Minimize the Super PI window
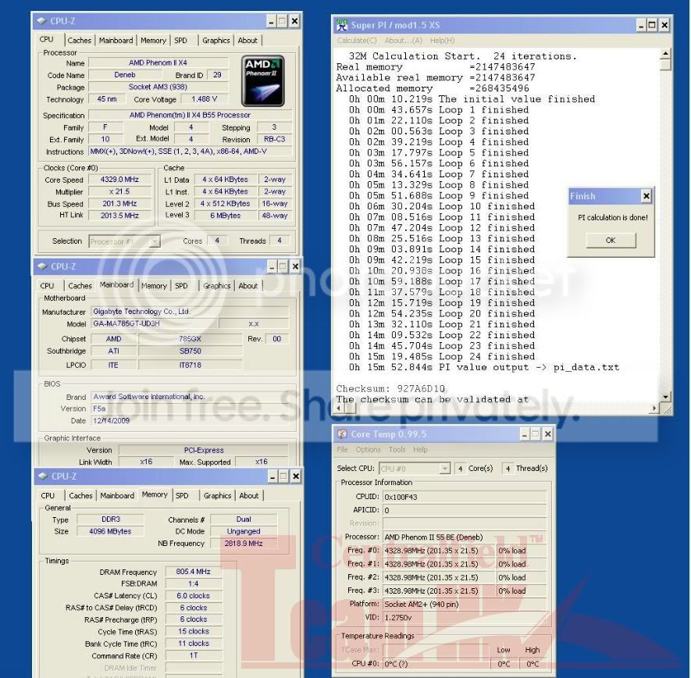This screenshot has width=691, height=678. 642,25
